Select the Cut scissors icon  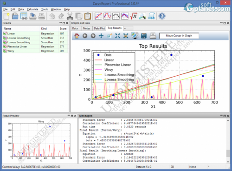(70, 16)
